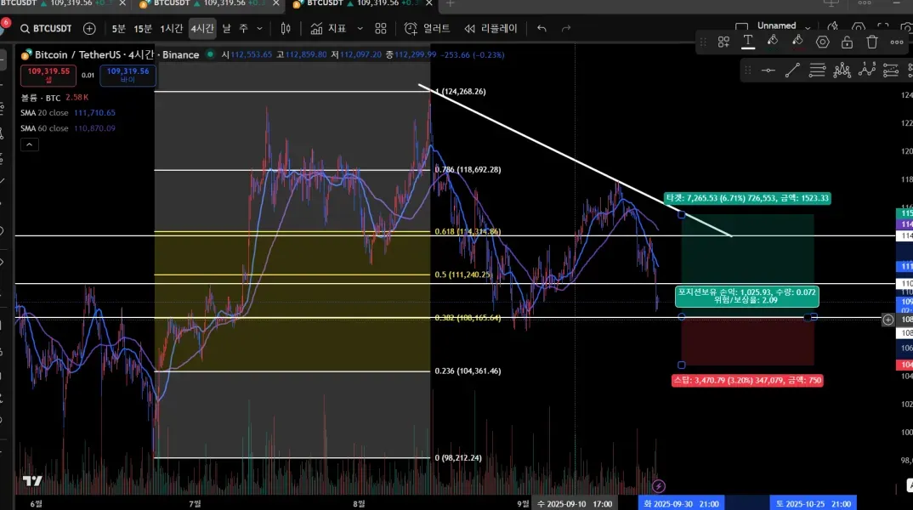The height and width of the screenshot is (510, 913).
Task: Open chart settings hexagon in top bar
Action: 859,27
